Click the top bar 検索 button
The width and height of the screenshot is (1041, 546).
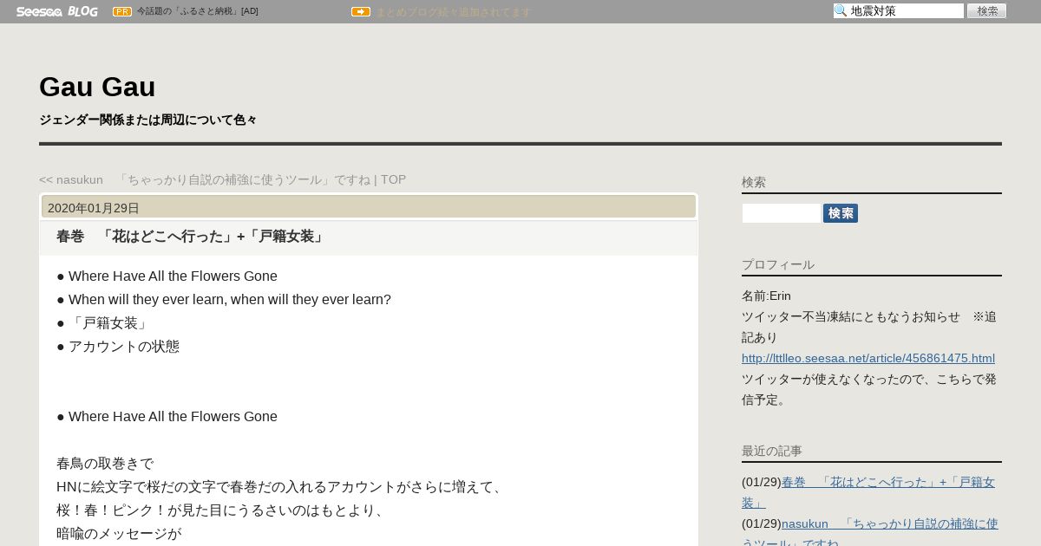[987, 11]
